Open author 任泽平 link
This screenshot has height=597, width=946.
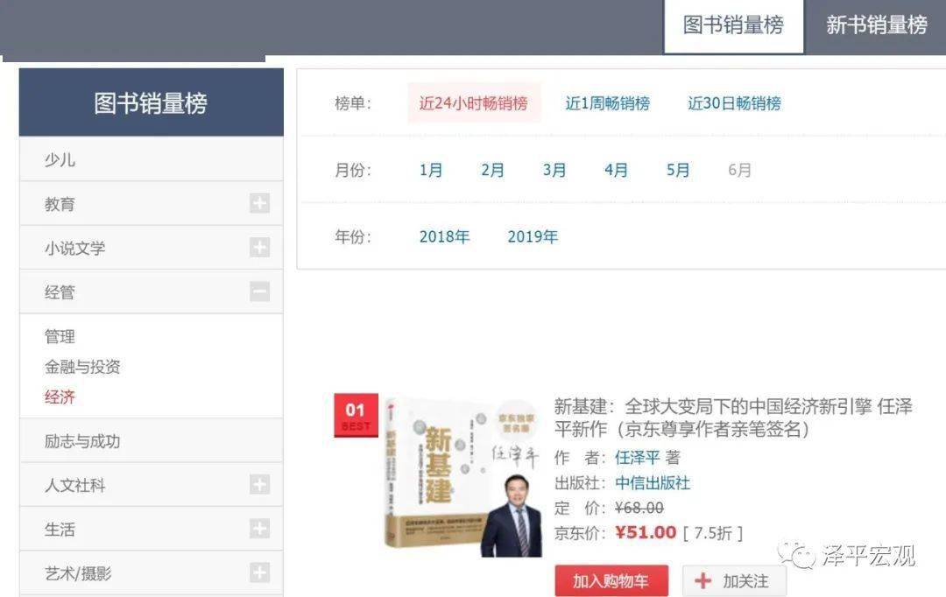click(x=638, y=458)
